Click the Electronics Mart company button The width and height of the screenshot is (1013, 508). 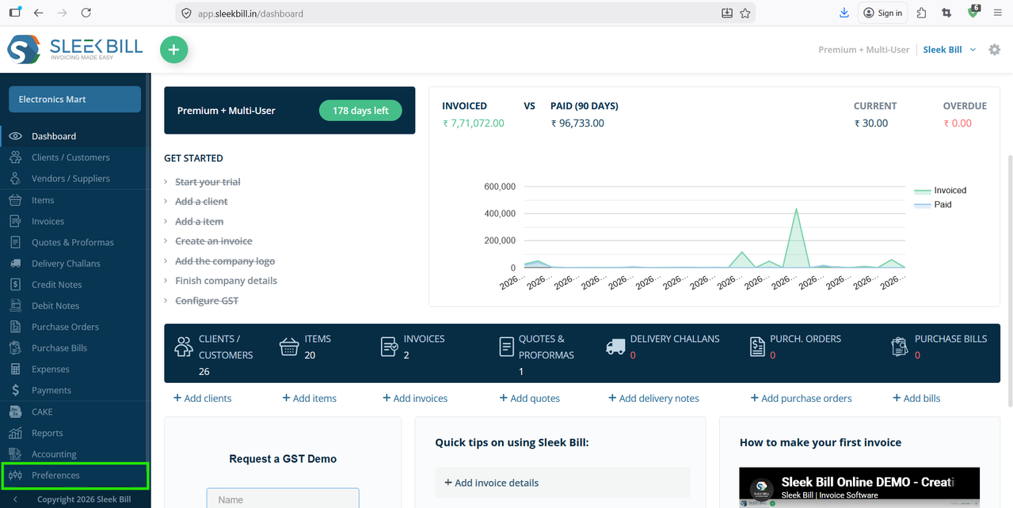click(x=74, y=100)
